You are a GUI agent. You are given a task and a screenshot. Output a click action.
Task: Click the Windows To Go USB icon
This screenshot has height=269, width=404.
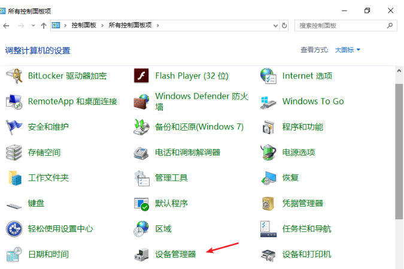tap(268, 102)
